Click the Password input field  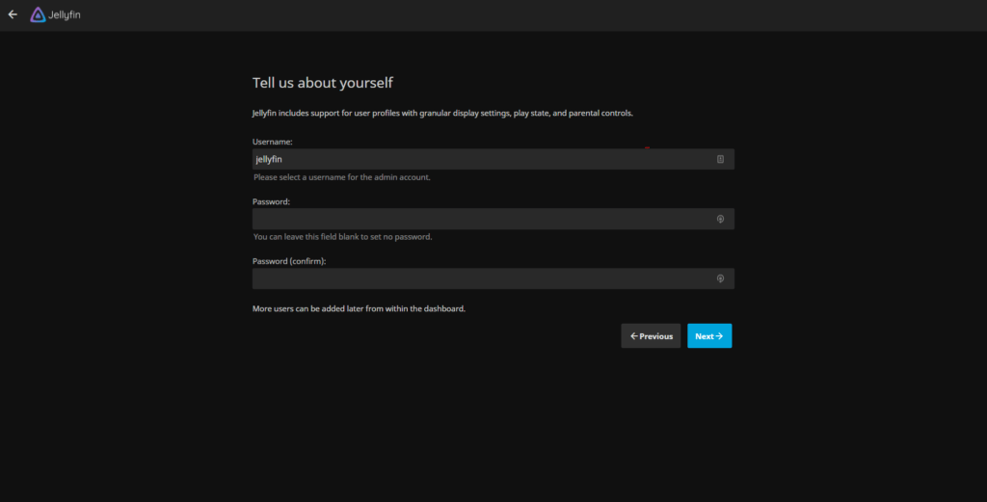[x=493, y=219]
